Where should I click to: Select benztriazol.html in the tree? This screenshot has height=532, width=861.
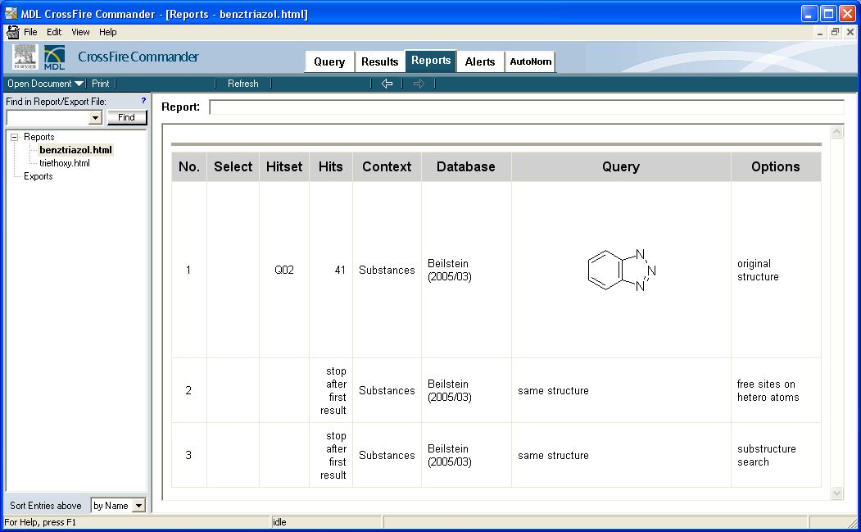tap(75, 150)
